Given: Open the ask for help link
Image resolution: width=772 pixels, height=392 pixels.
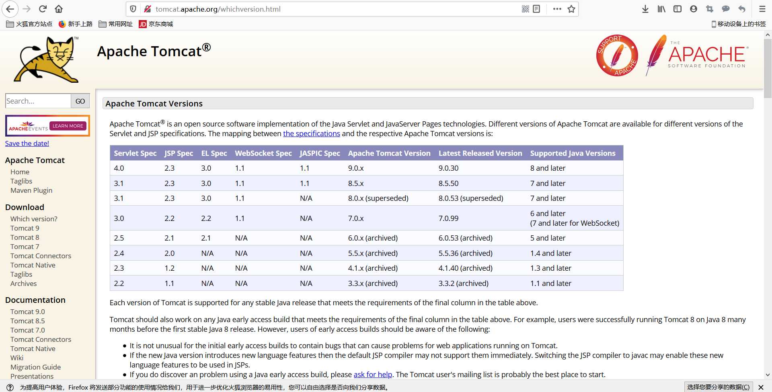Looking at the screenshot, I should [373, 375].
